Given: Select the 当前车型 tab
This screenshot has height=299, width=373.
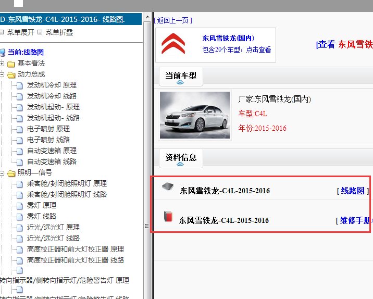Looking at the screenshot, I should click(x=181, y=76).
